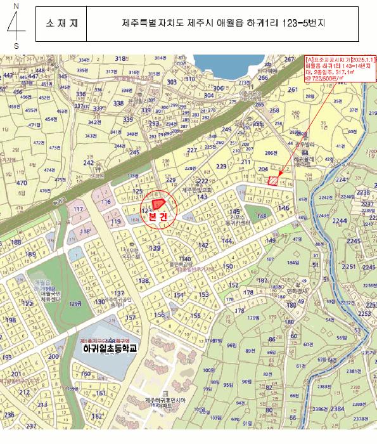Click the red 본 건 label
377x444 pixels.
158,217
